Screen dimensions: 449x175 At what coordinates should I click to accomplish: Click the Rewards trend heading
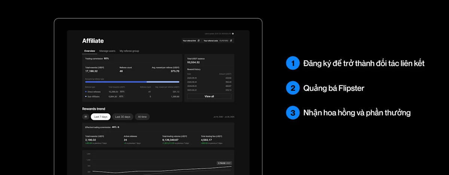[x=94, y=109]
